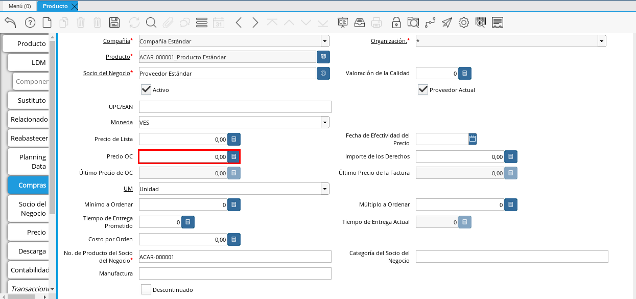Open the date picker for Fecha de Efectividad
636x299 pixels.
click(x=473, y=139)
